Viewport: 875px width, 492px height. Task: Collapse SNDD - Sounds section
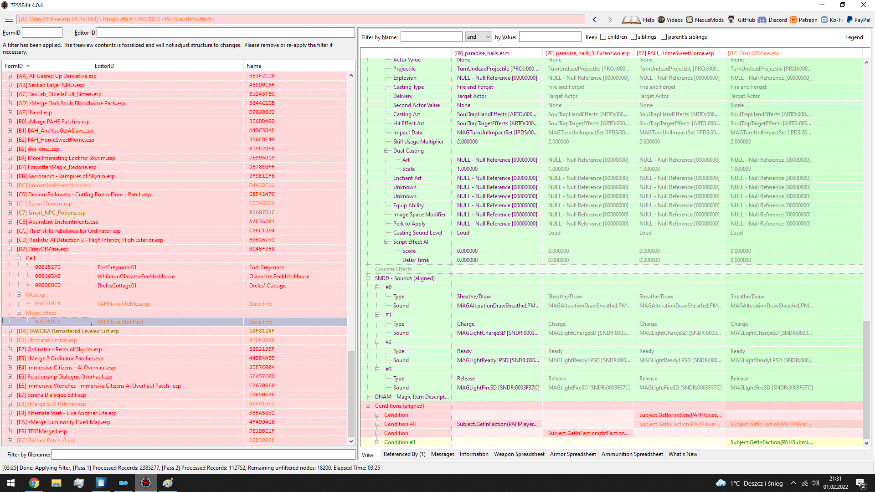click(x=368, y=278)
